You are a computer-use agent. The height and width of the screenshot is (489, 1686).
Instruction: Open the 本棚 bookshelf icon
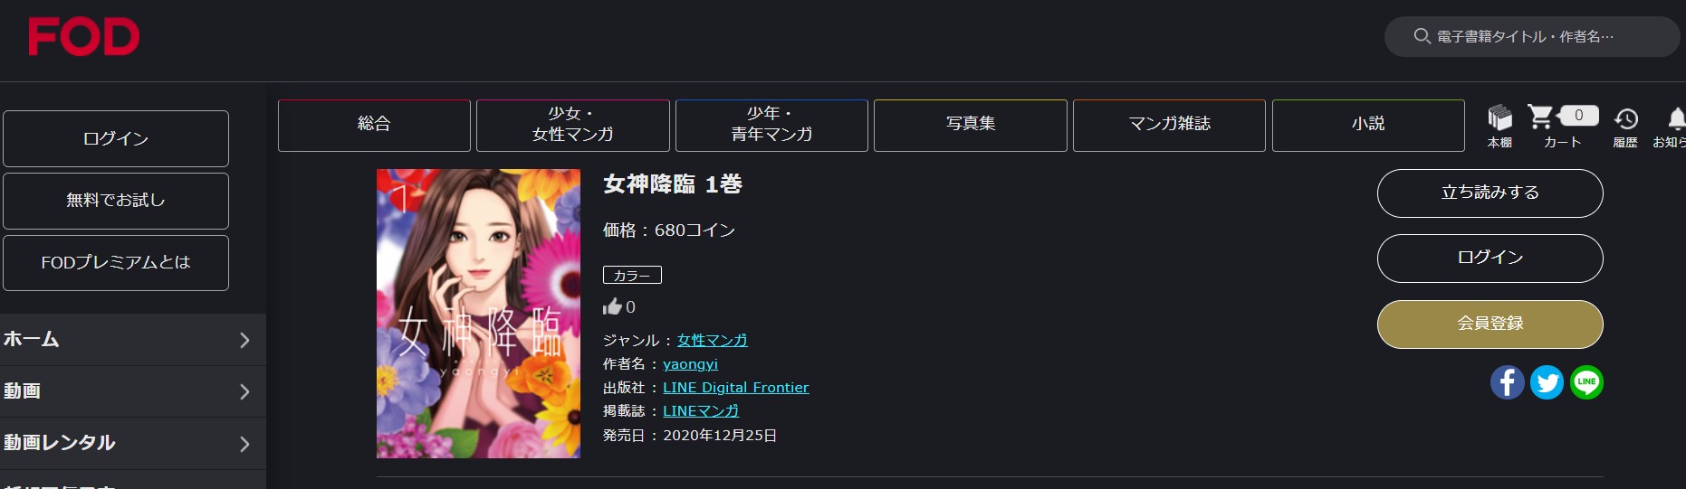[1499, 118]
